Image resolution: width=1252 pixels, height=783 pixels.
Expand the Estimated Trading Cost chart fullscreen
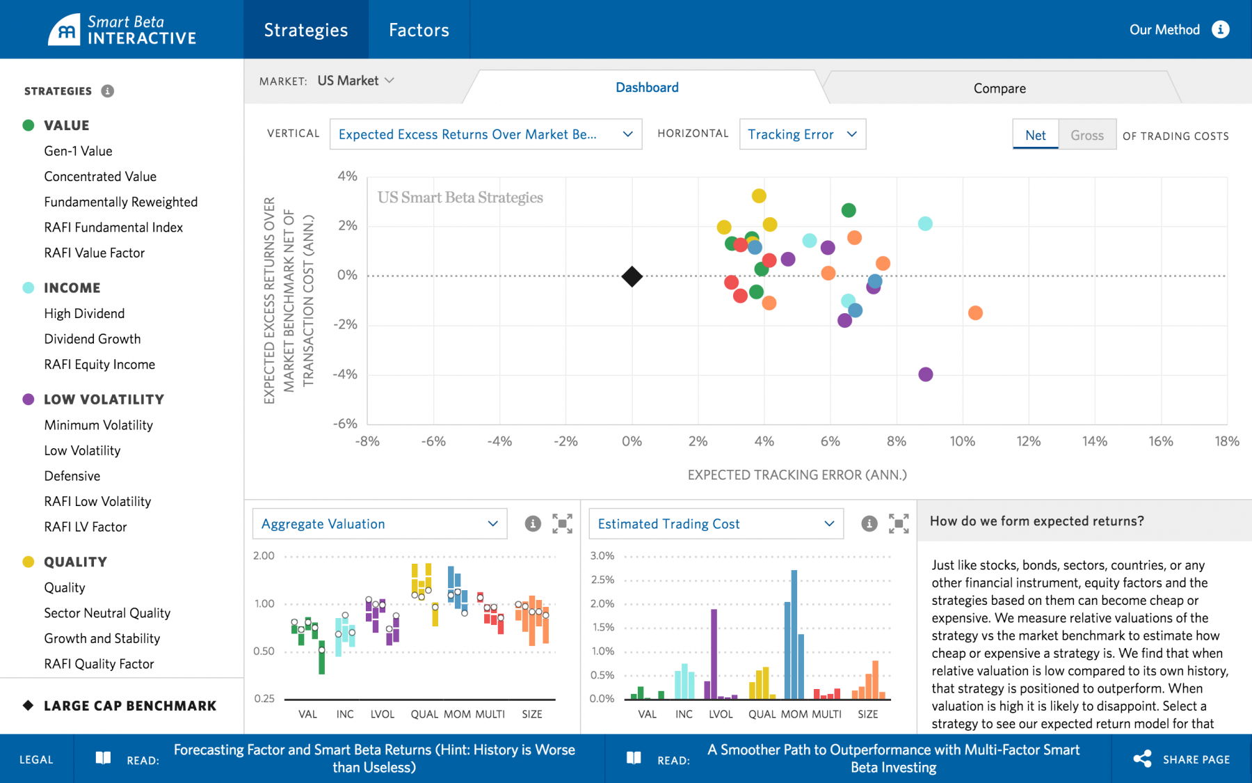coord(899,523)
